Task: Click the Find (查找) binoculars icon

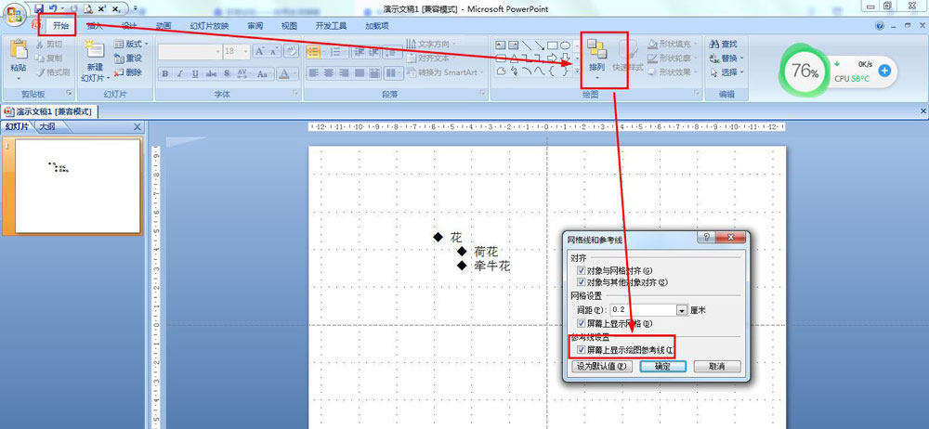Action: click(x=712, y=44)
